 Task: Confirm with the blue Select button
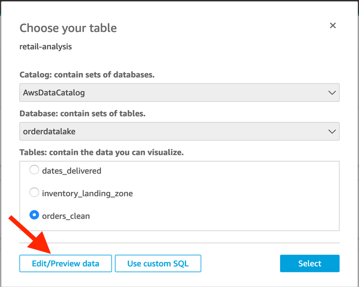[x=309, y=263]
